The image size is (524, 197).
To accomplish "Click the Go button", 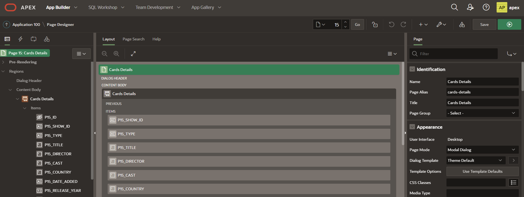I will pos(357,25).
